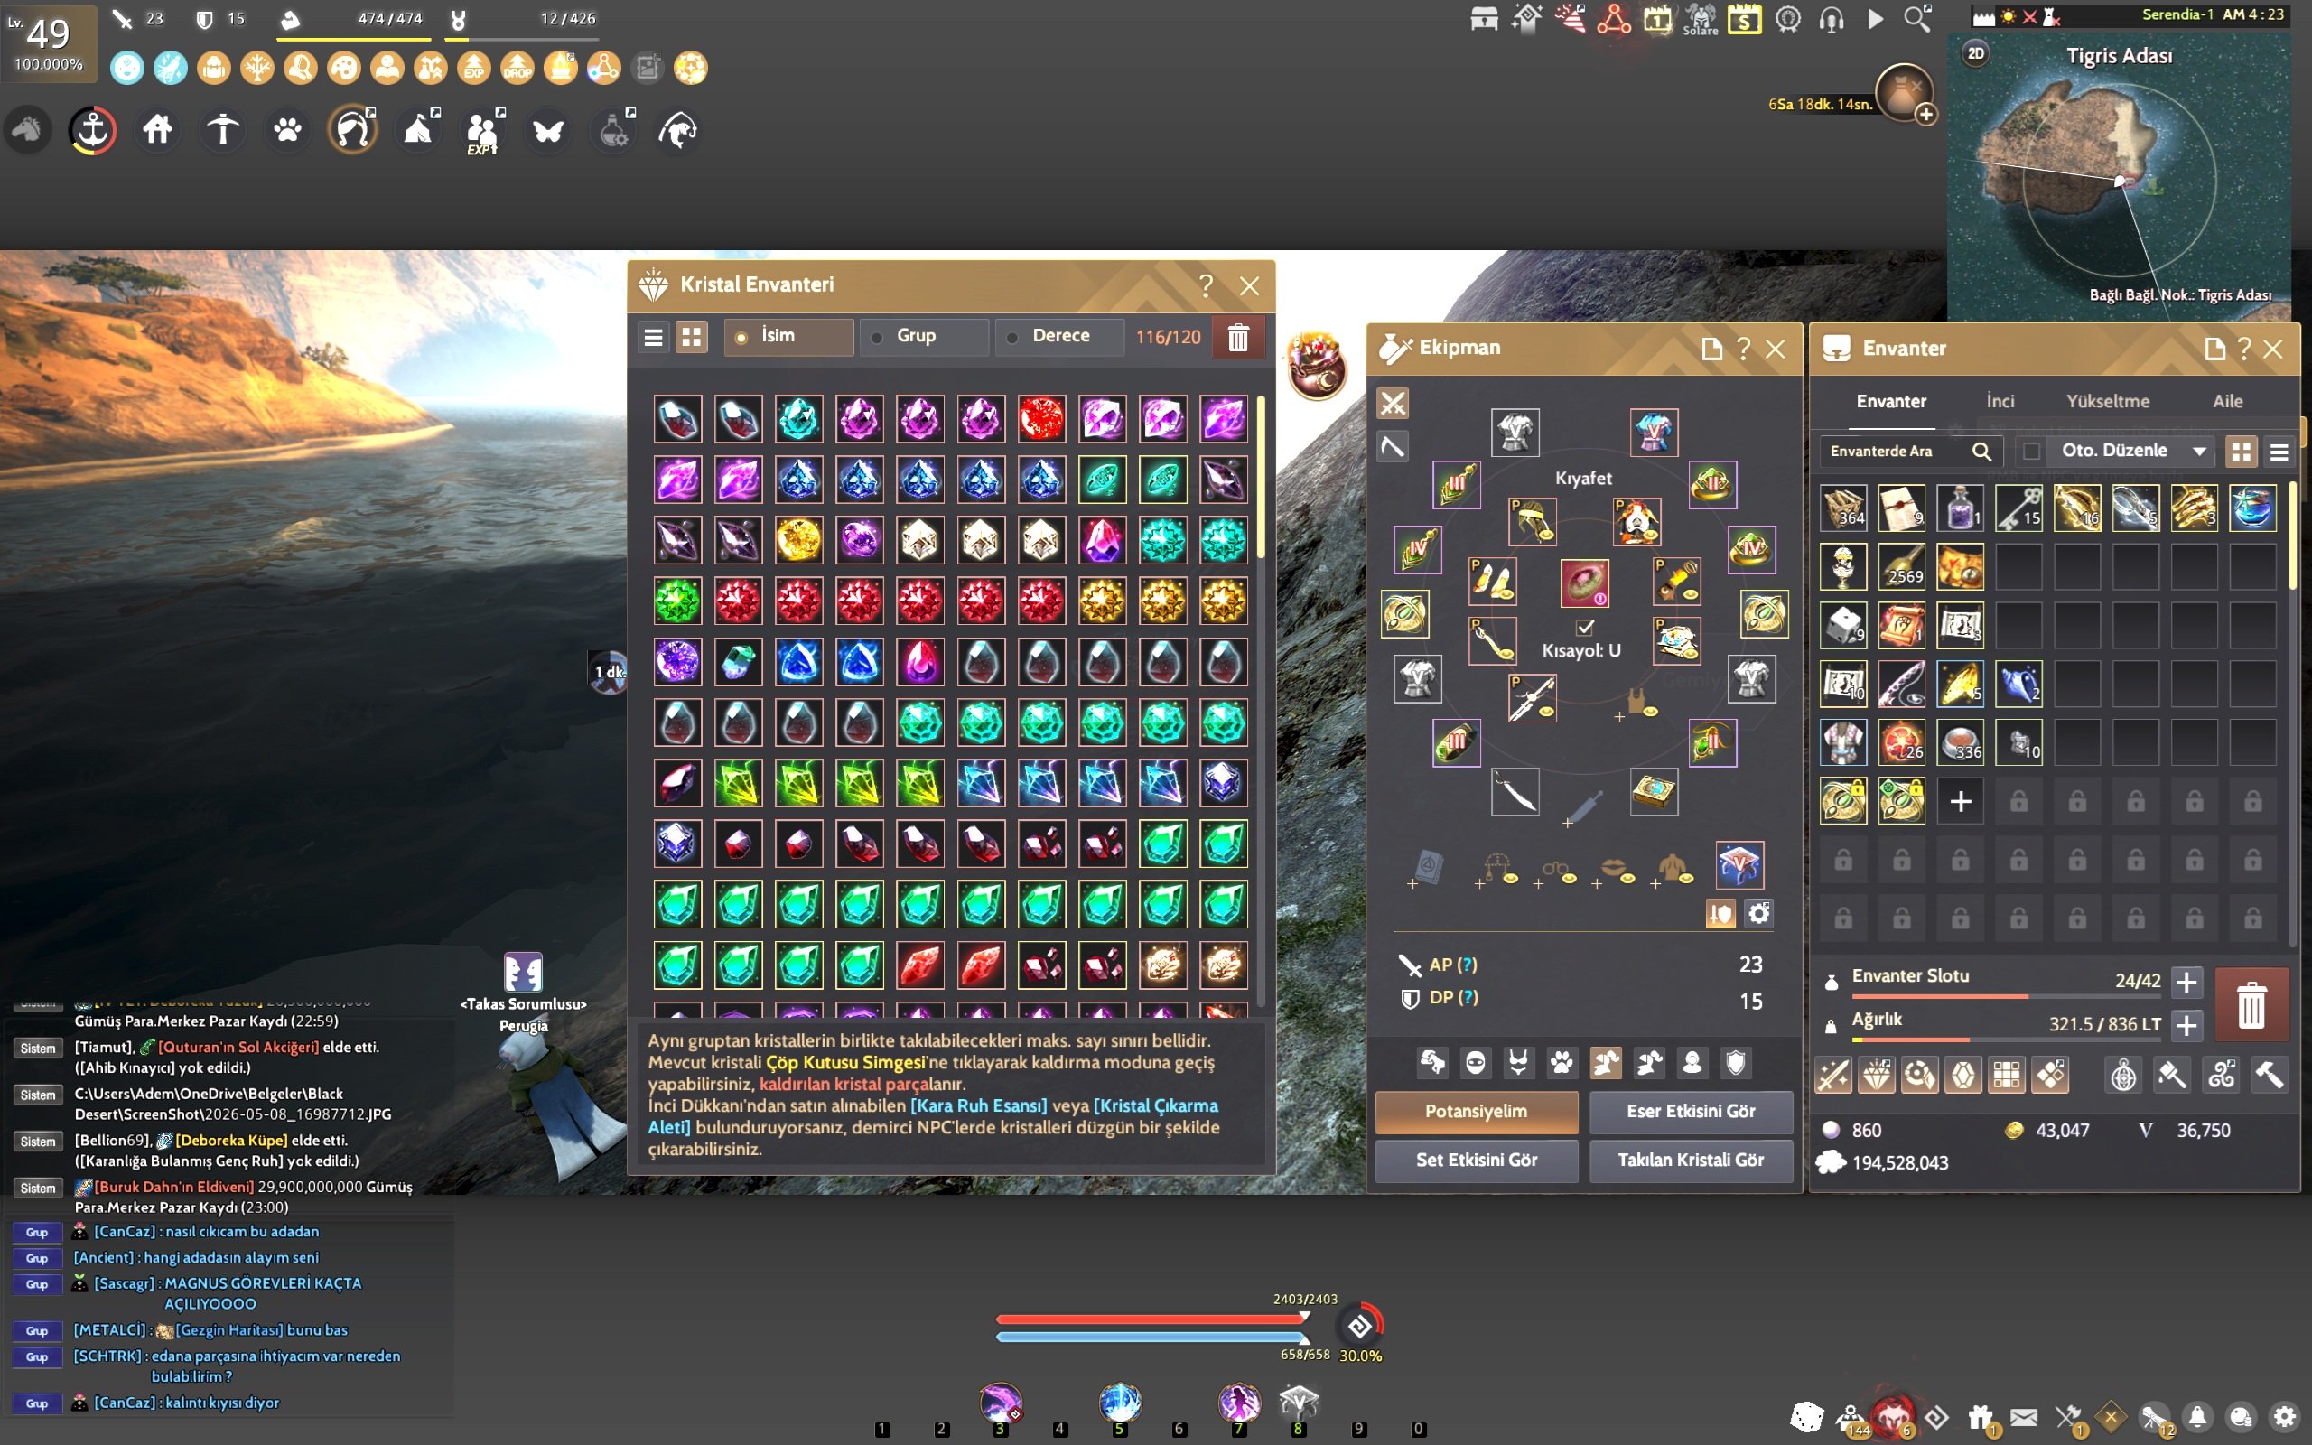2312x1445 pixels.
Task: Open the gift box icon
Action: 1981,1416
